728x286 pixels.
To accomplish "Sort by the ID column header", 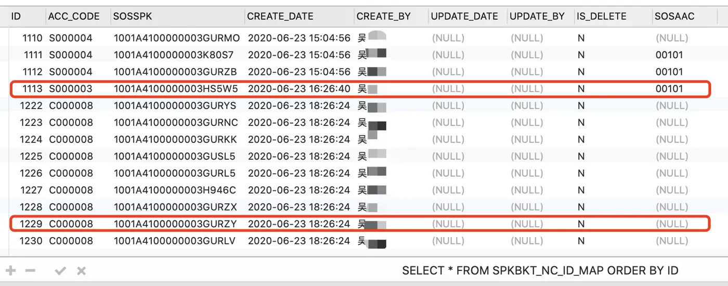I will (16, 16).
